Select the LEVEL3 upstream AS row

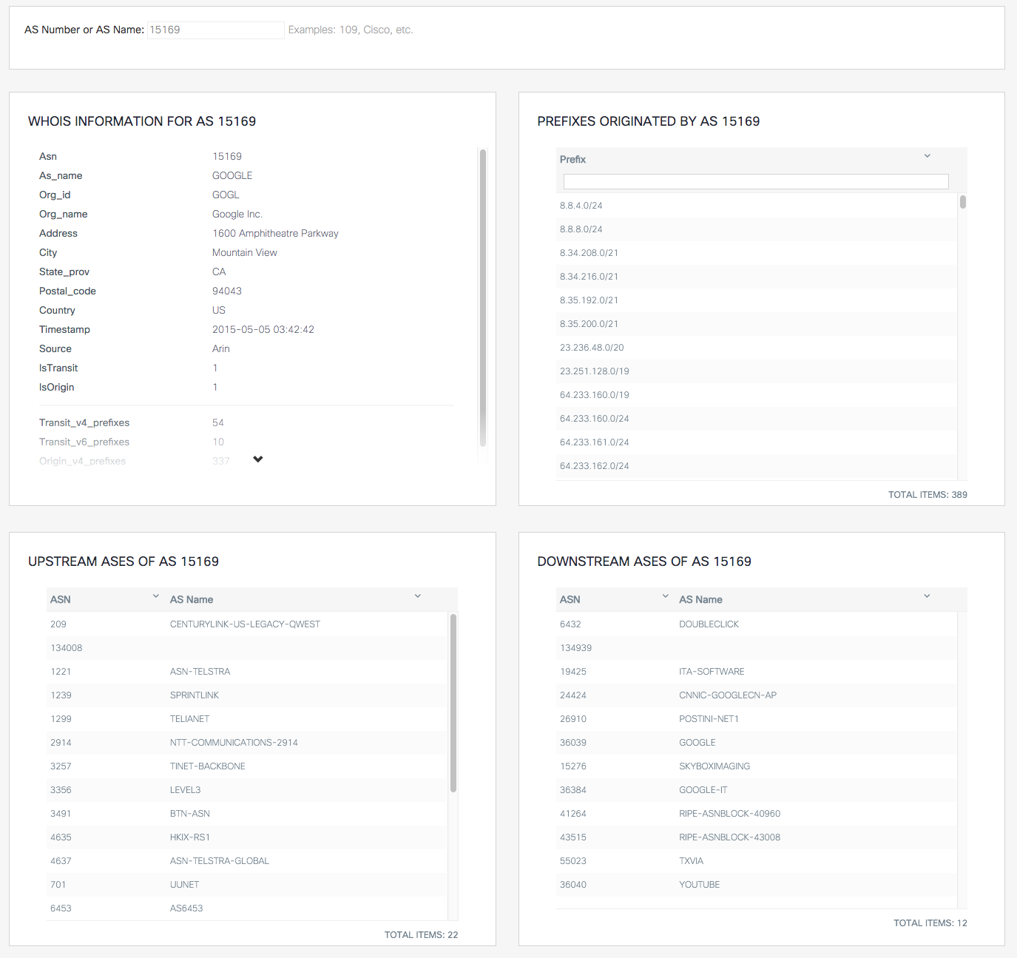coord(247,790)
